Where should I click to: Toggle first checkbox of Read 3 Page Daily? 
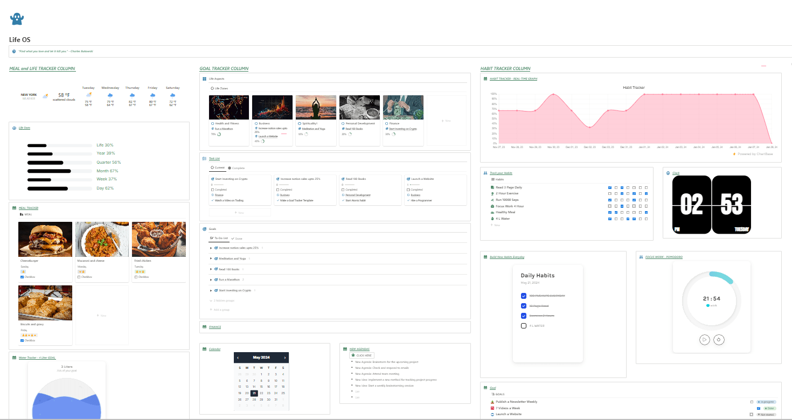(610, 187)
